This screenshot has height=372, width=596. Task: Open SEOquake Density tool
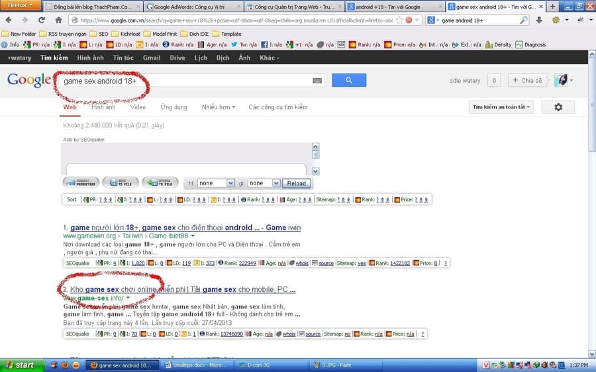[498, 44]
